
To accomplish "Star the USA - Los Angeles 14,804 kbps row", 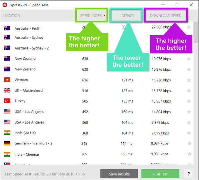I will click(x=189, y=112).
